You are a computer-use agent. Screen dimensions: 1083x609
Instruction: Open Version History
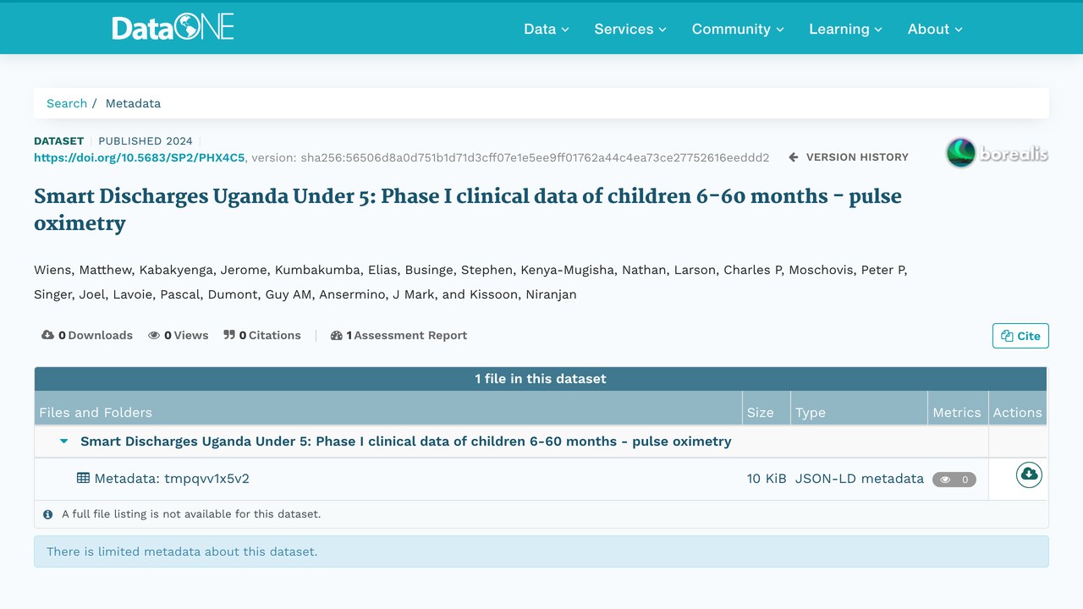click(x=849, y=157)
